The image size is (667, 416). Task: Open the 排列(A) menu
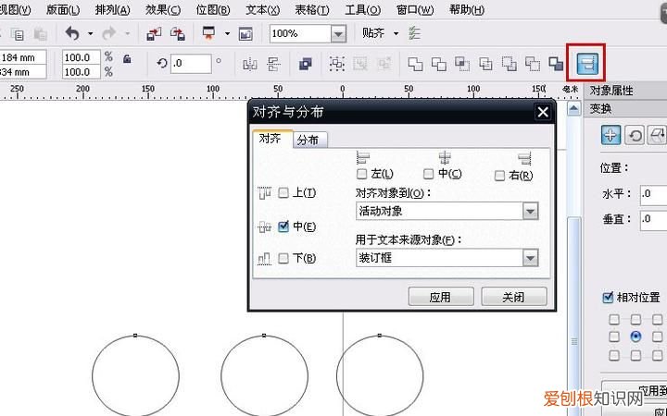tap(113, 10)
